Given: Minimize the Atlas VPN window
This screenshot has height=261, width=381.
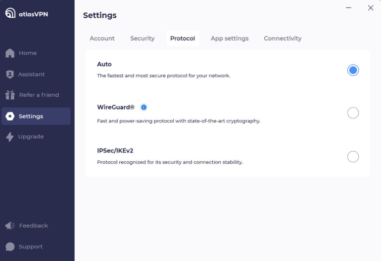Looking at the screenshot, I should click(x=348, y=8).
